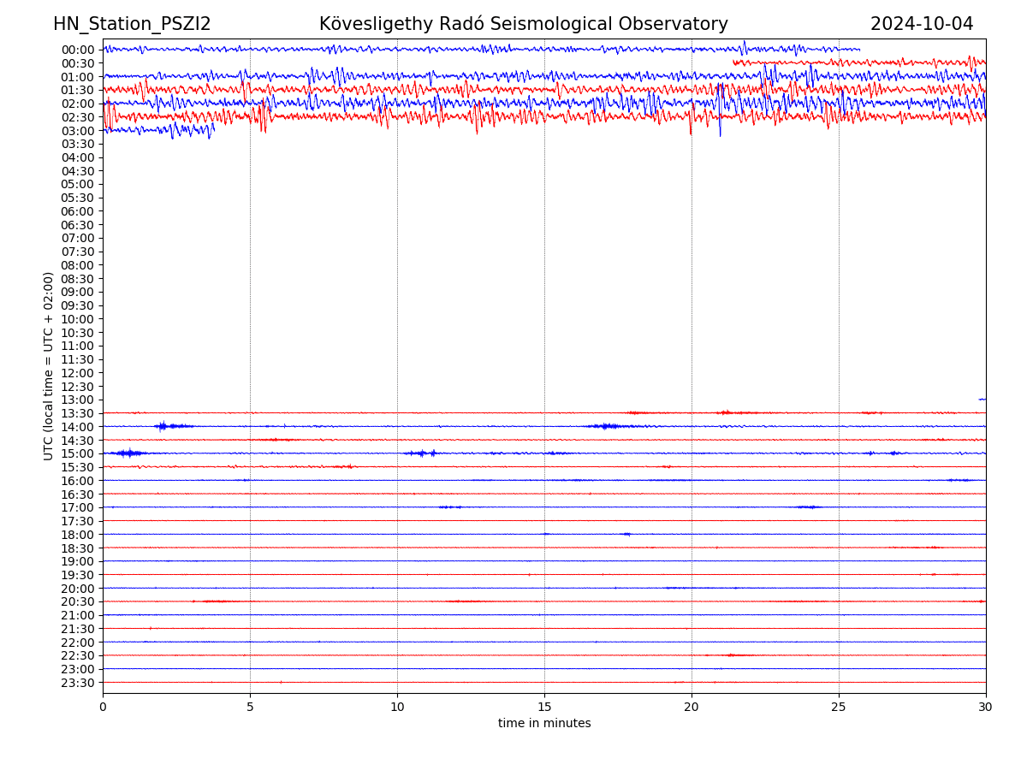Click the 30 minute x-axis tick label
Viewport: 1027px width, 770px height.
986,708
